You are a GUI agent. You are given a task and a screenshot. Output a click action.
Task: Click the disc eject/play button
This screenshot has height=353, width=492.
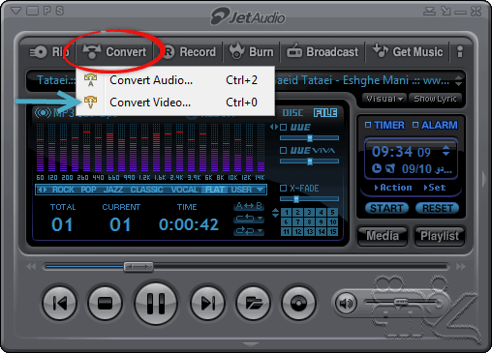click(298, 303)
